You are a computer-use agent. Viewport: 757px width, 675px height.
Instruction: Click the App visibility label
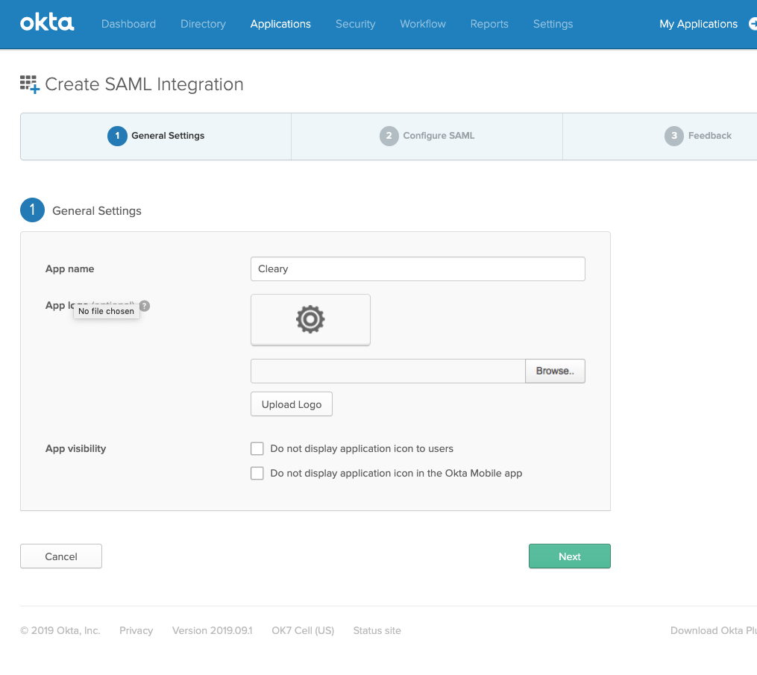tap(76, 448)
